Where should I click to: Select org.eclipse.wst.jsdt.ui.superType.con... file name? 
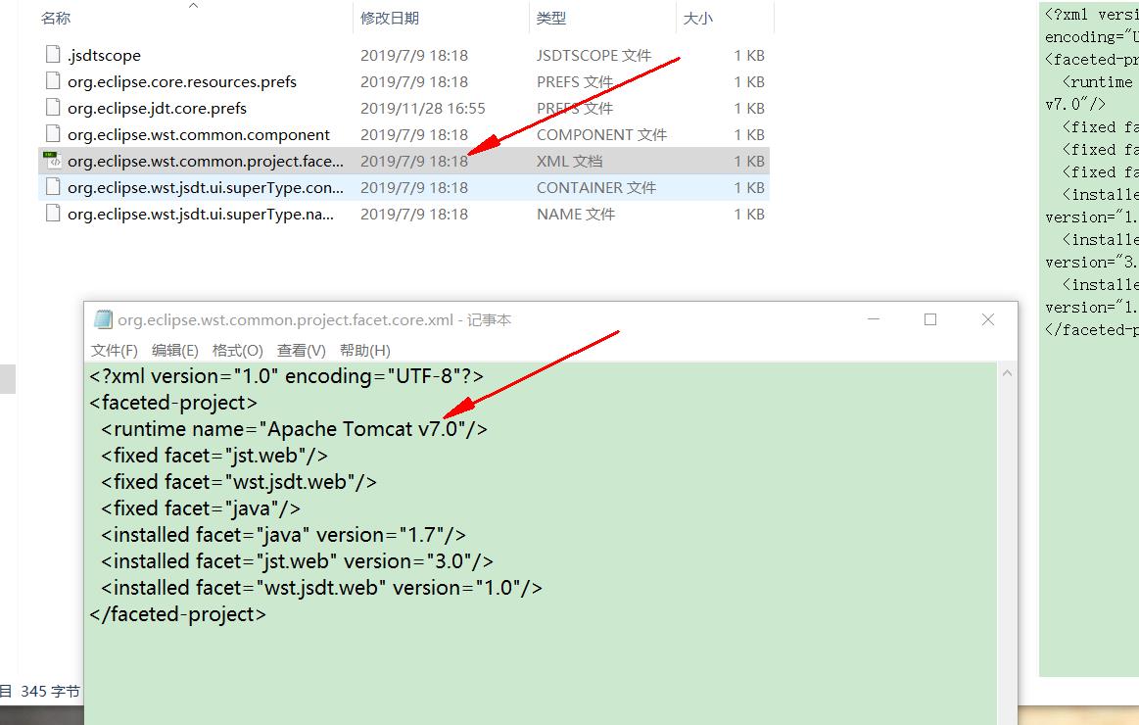pyautogui.click(x=206, y=187)
